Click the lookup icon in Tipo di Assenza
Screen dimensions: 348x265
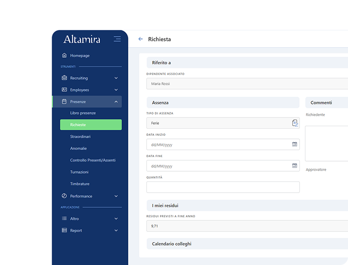(295, 123)
